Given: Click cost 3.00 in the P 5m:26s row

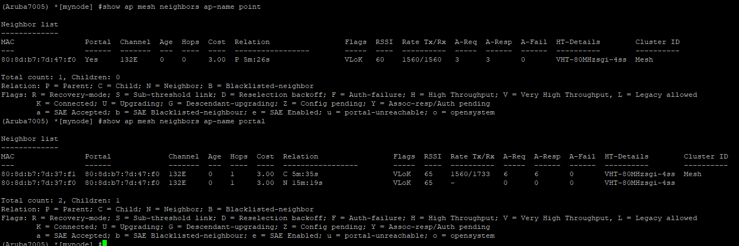Looking at the screenshot, I should click(217, 59).
